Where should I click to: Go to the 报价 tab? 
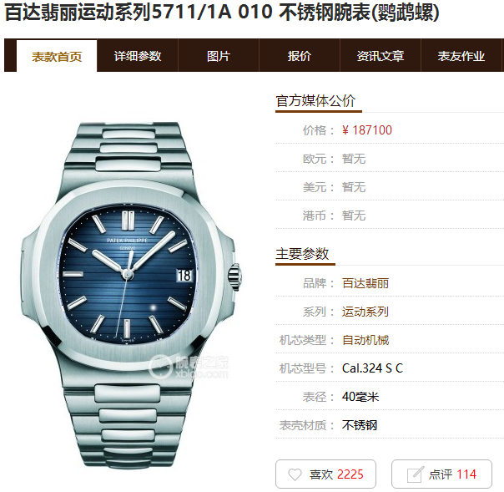[300, 56]
